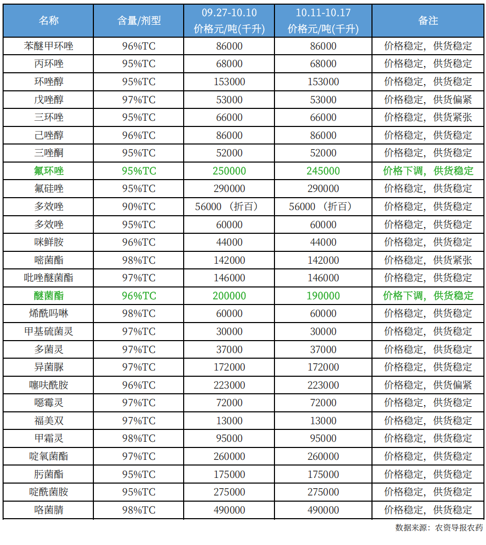Select the 戊唑醇 name cell
The height and width of the screenshot is (545, 486).
pos(48,100)
